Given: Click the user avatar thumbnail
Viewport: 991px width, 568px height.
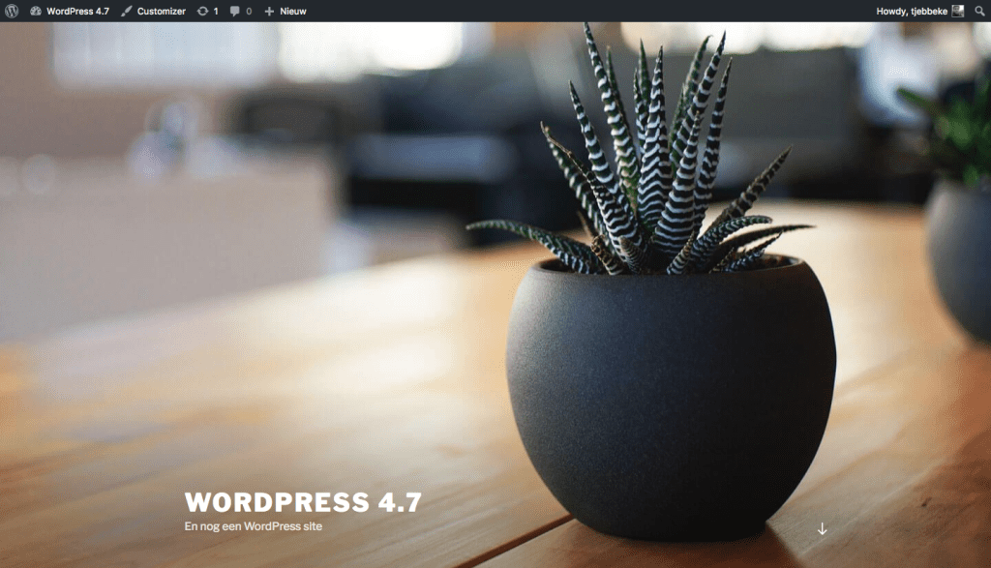Looking at the screenshot, I should [958, 11].
